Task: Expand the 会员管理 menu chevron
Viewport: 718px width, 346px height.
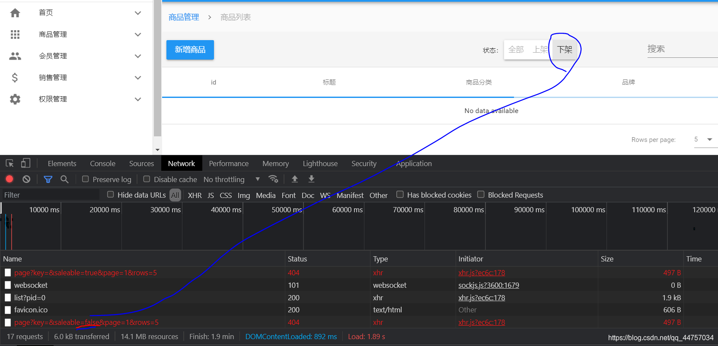Action: tap(138, 56)
